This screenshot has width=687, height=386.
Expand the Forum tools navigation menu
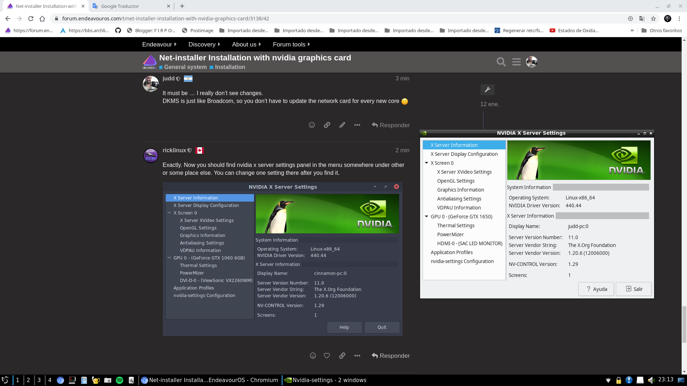coord(291,44)
